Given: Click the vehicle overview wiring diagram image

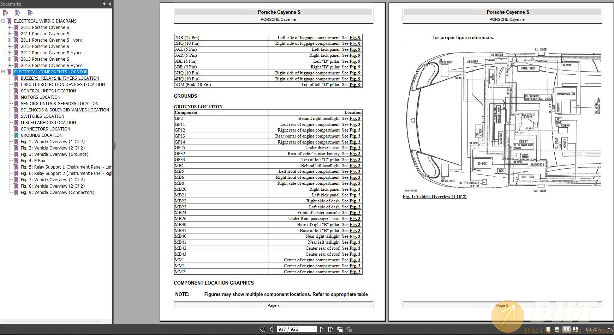Looking at the screenshot, I should [x=503, y=121].
